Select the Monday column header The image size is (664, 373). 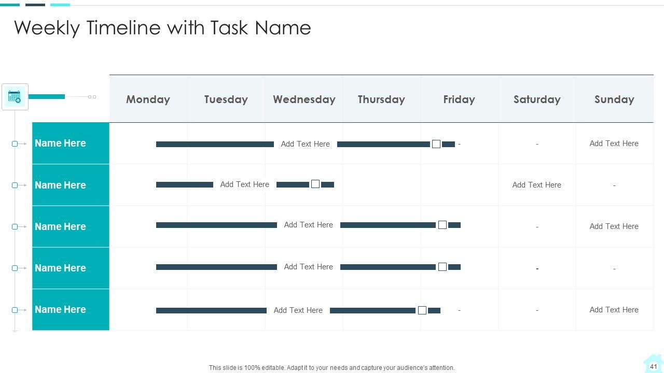point(148,99)
